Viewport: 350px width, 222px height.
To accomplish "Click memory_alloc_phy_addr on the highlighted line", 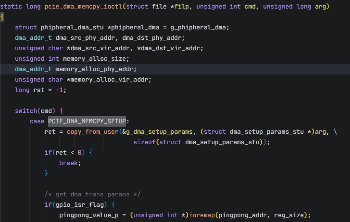I will (x=96, y=69).
